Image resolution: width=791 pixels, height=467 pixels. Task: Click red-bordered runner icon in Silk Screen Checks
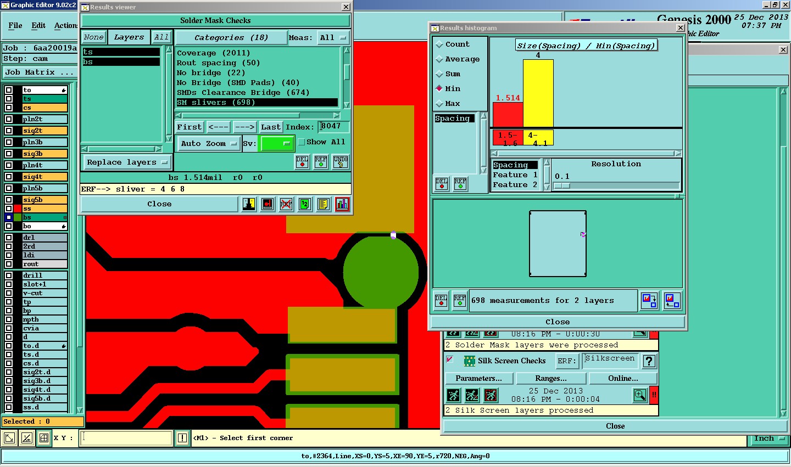tap(491, 395)
